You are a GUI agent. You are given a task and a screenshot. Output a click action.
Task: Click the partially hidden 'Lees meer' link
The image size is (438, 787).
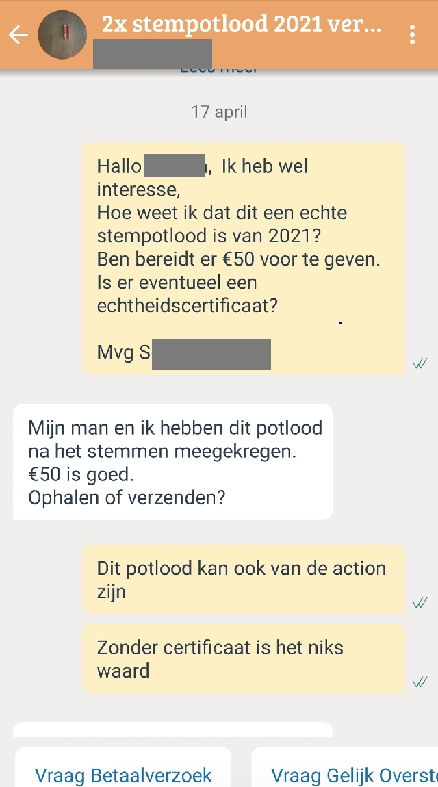(219, 70)
